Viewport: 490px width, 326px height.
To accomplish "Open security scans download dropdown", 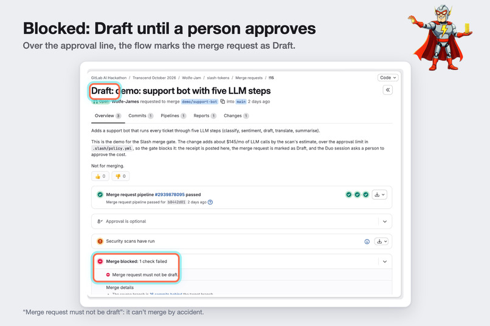I will click(381, 242).
